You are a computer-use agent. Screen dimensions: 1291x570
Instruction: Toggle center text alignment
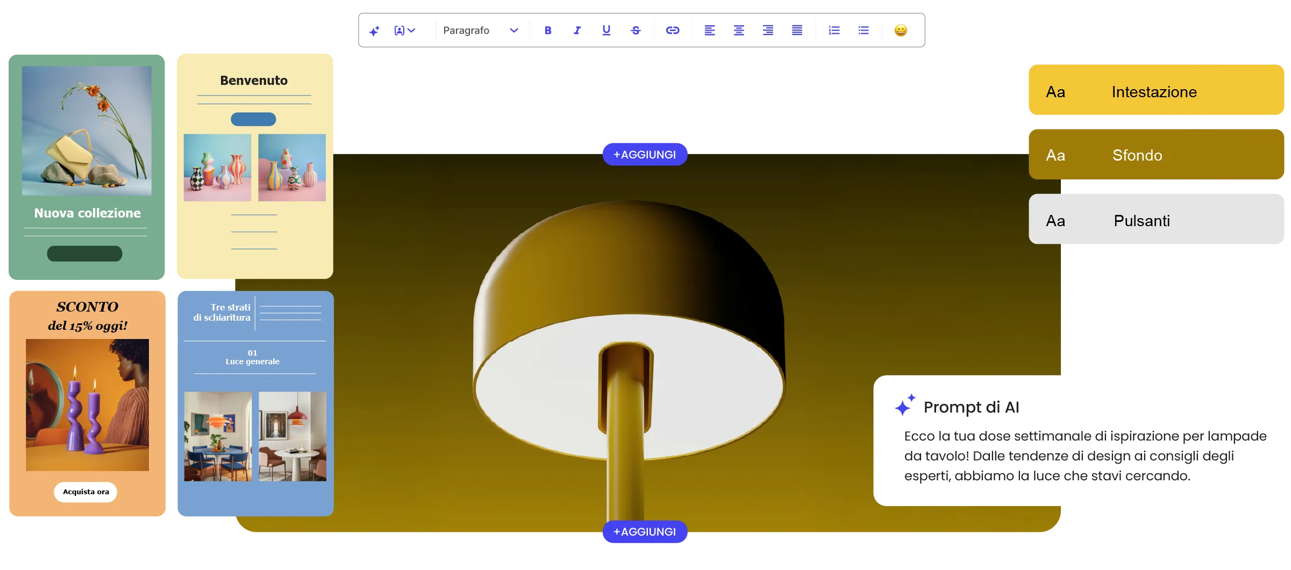coord(739,31)
